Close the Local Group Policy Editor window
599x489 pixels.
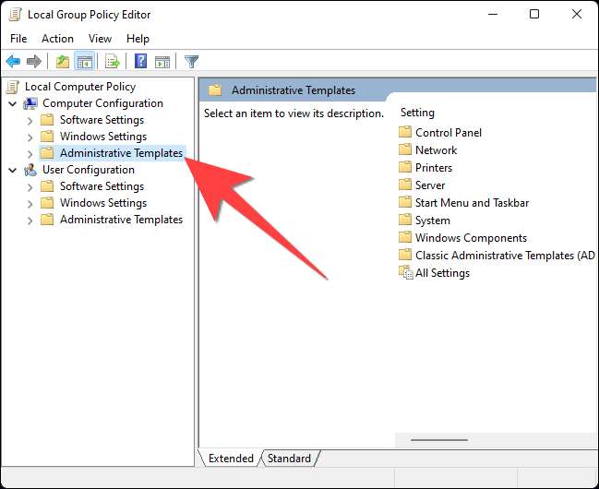point(577,14)
